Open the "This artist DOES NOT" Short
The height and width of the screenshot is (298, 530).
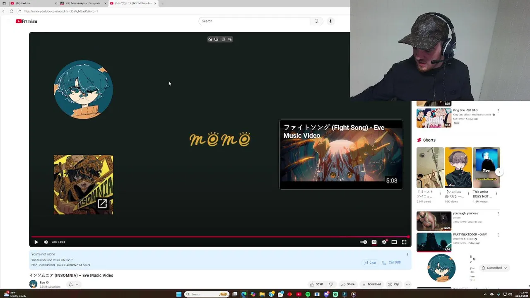click(x=487, y=167)
